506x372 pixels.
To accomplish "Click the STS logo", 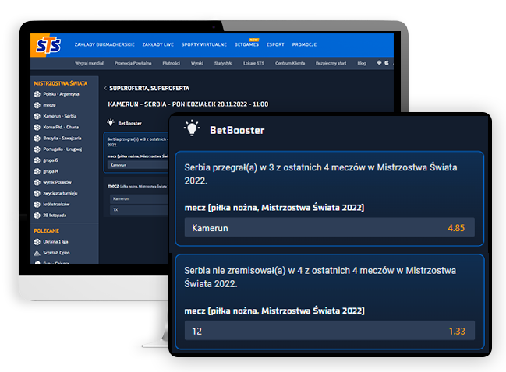I will [x=48, y=45].
